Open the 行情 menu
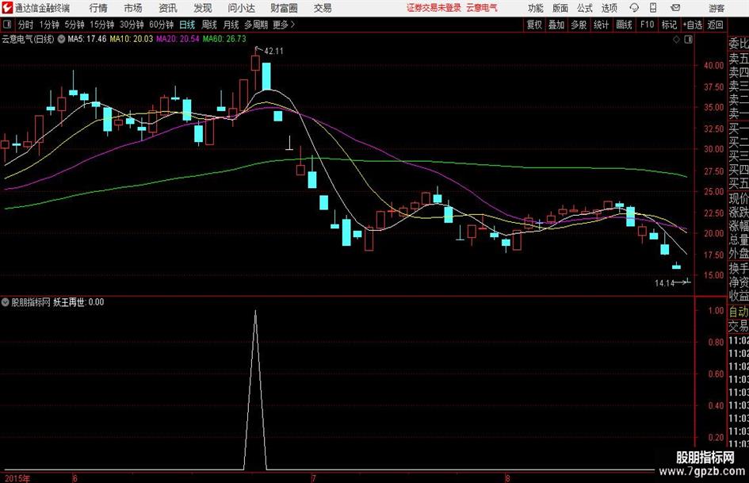Viewport: 749px width, 483px height. click(x=98, y=8)
